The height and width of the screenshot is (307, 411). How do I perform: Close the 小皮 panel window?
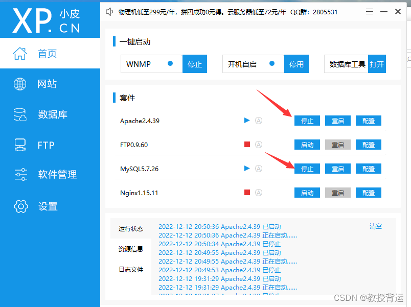coord(398,12)
